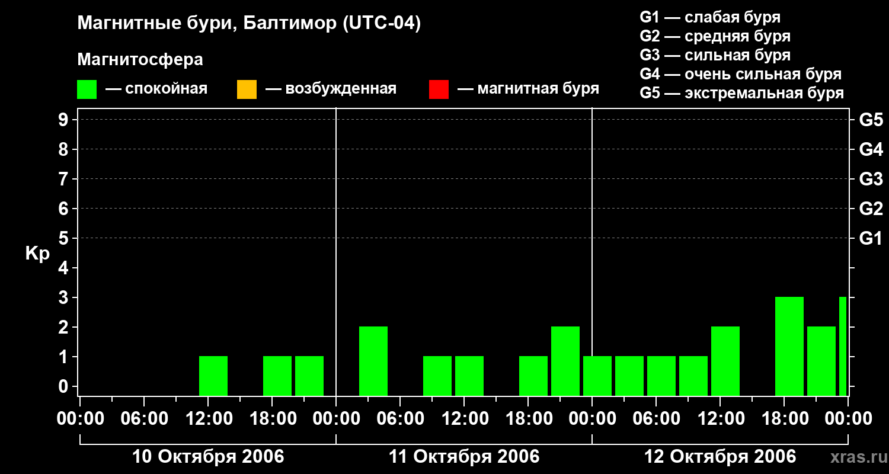The width and height of the screenshot is (889, 474).
Task: Click the Kp axis value '5'
Action: pos(65,239)
